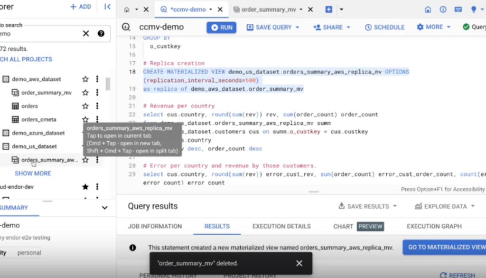Open the search help icon
This screenshot has height=278, width=486.
[x=101, y=33]
